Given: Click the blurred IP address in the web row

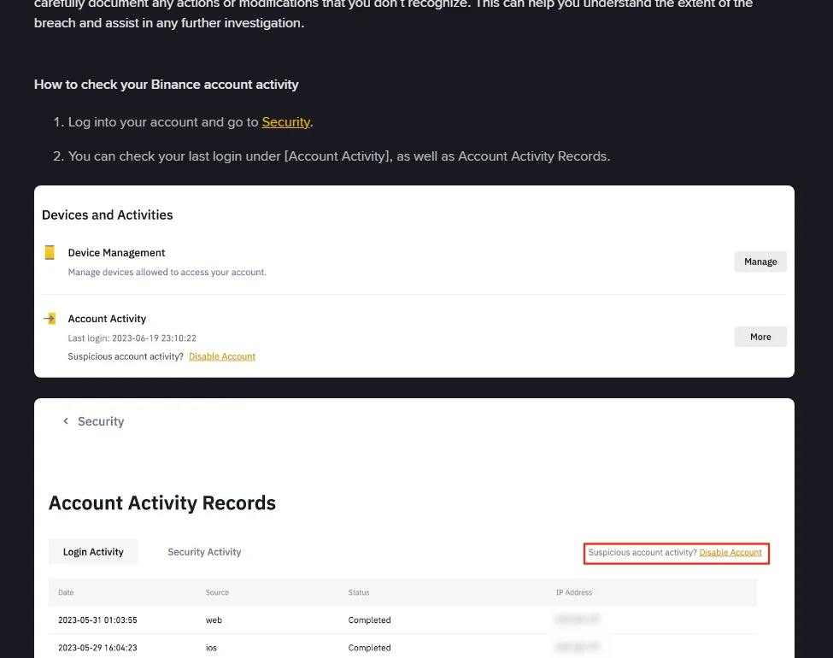Looking at the screenshot, I should [x=578, y=620].
